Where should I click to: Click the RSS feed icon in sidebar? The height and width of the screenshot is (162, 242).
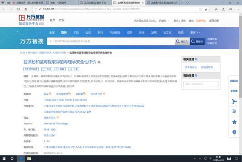point(234,111)
